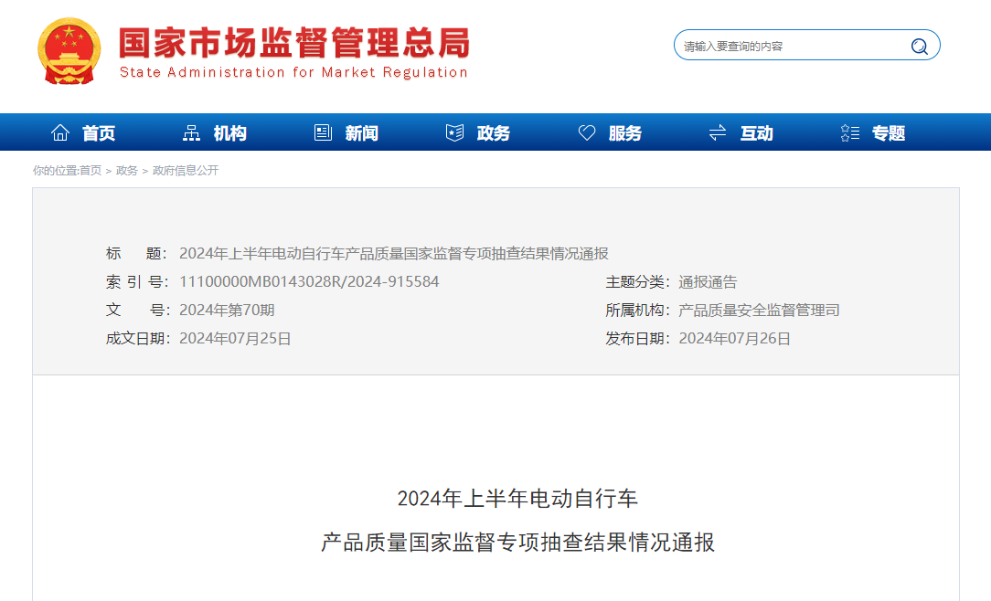This screenshot has width=991, height=601.
Task: Click the 政务 breadcrumb link
Action: tap(127, 171)
